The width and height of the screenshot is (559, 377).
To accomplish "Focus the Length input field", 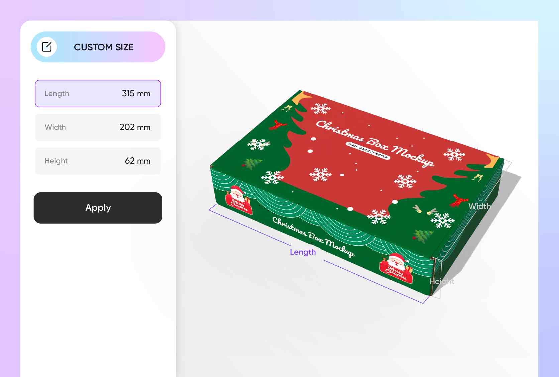I will (98, 94).
